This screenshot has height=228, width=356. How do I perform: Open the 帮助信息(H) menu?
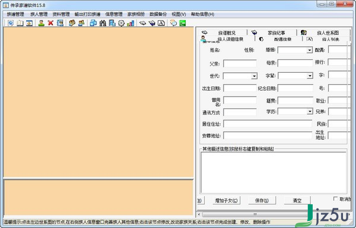202,14
